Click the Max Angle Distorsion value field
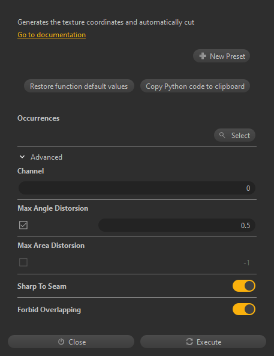The width and height of the screenshot is (274, 356). 177,225
